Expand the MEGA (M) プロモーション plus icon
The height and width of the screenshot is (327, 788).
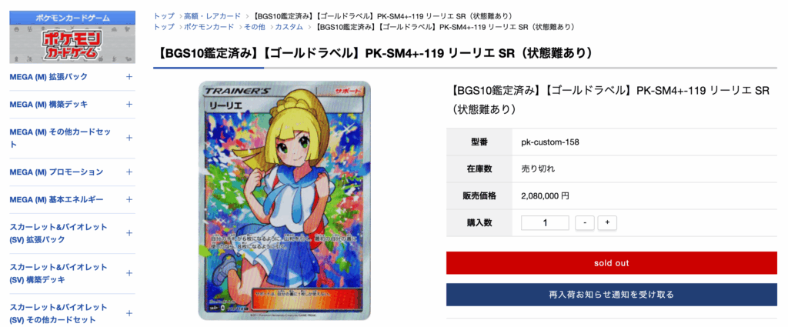pos(129,172)
